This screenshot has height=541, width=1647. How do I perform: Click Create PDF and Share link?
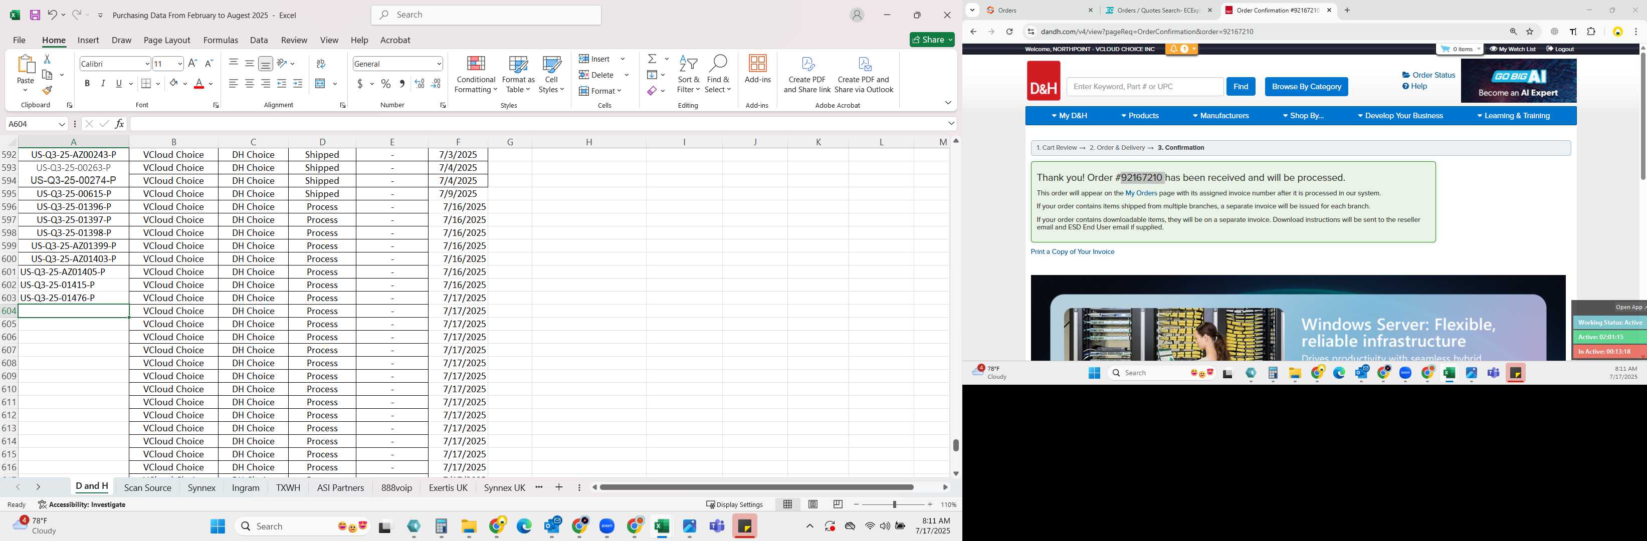(x=807, y=75)
